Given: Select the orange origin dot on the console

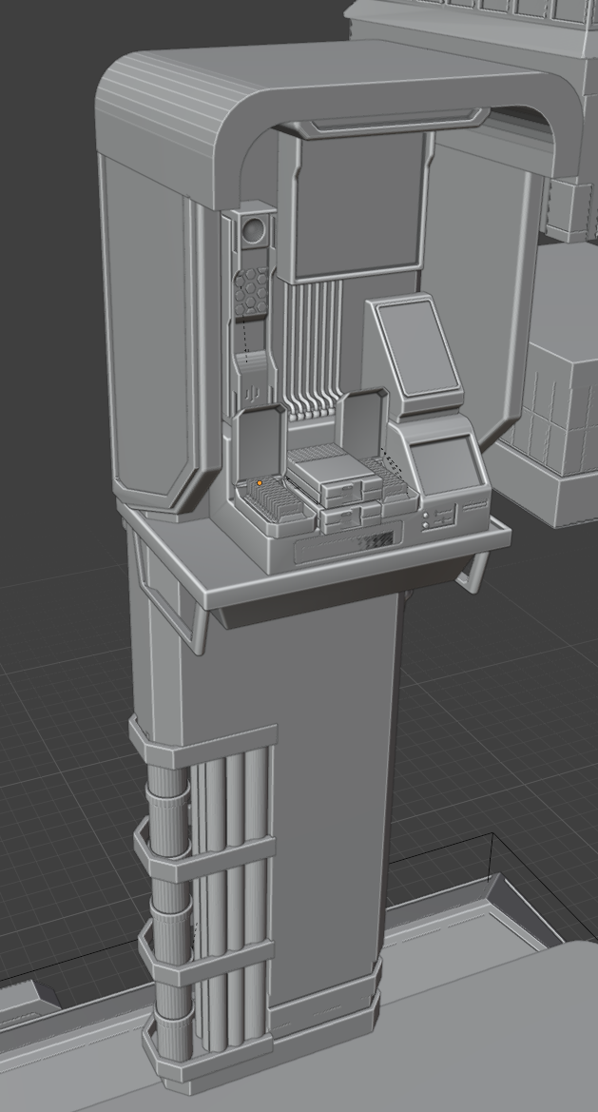Looking at the screenshot, I should point(260,483).
